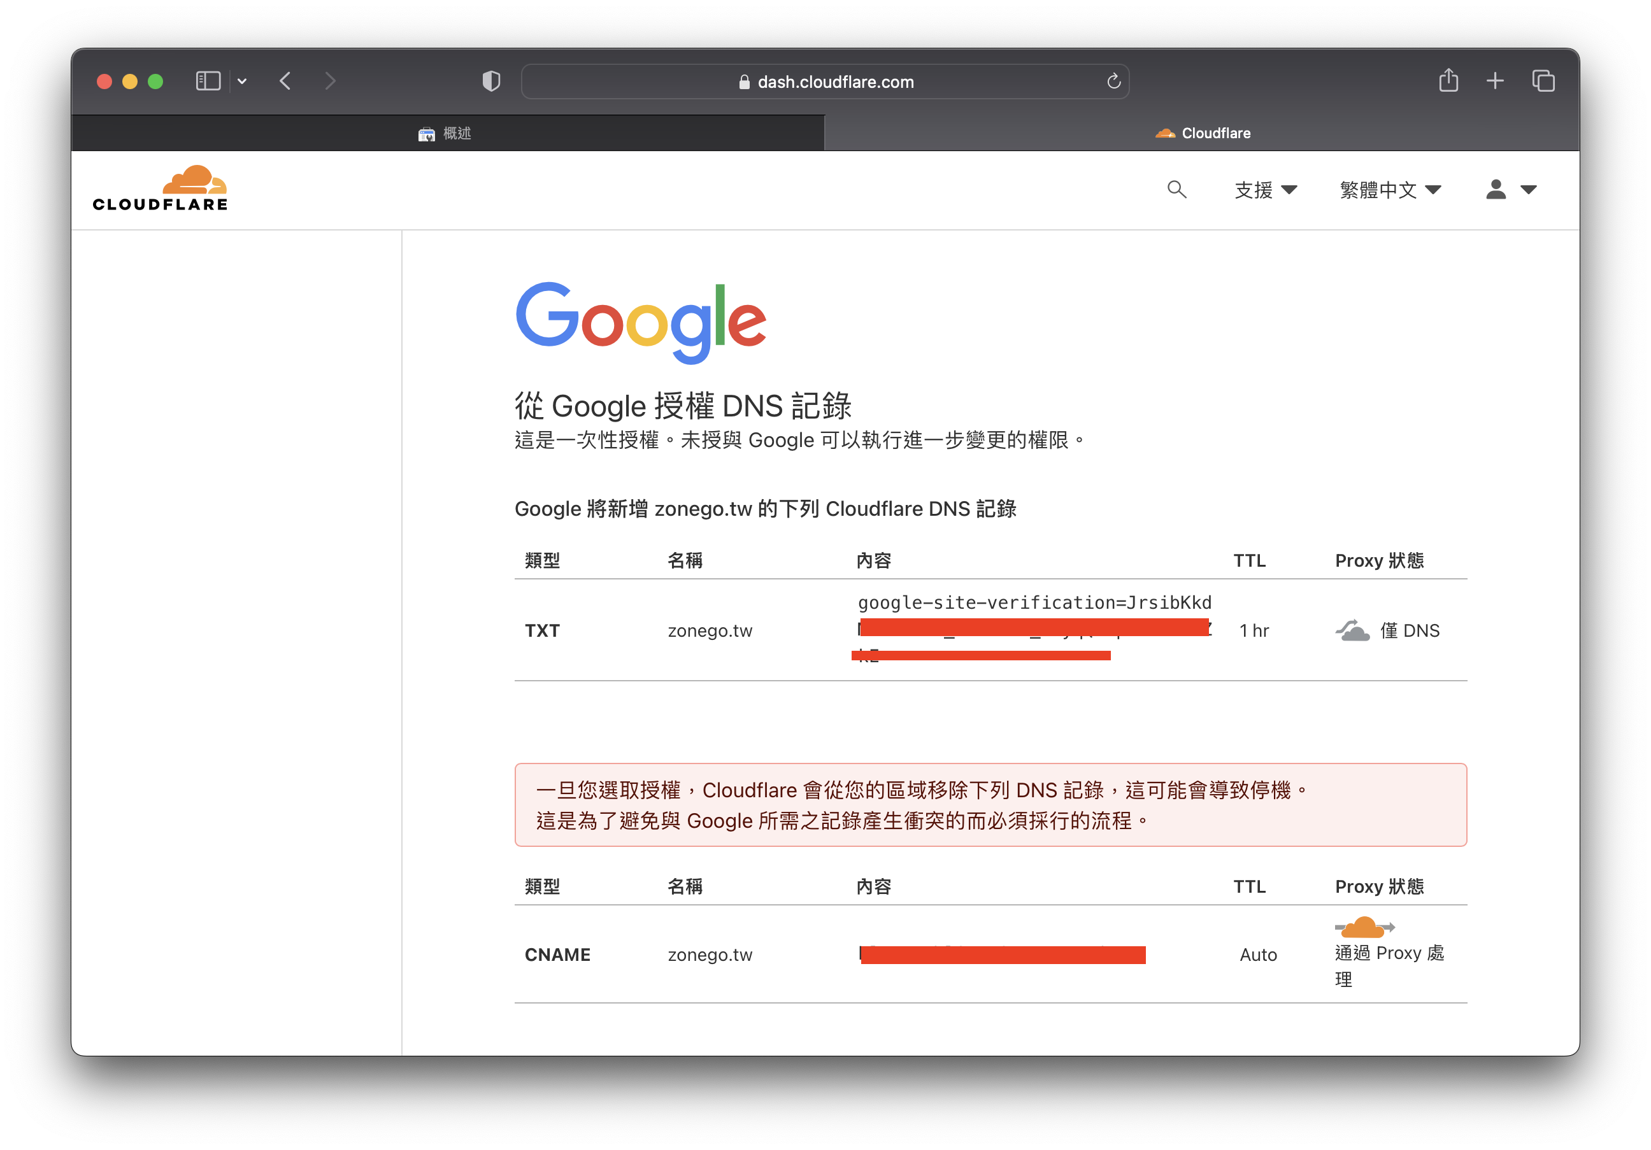Open the user account menu icon

(1511, 190)
